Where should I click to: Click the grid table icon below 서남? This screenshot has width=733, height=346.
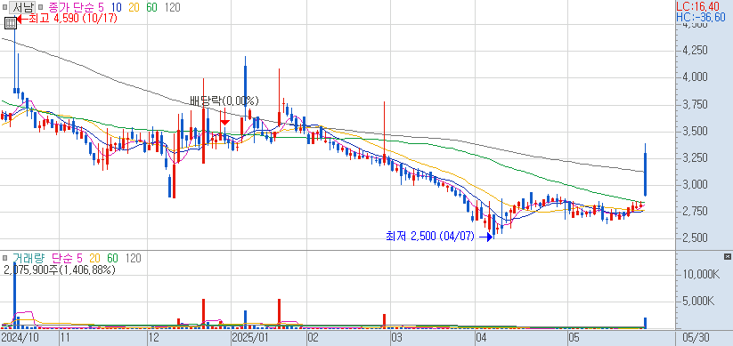(11, 22)
